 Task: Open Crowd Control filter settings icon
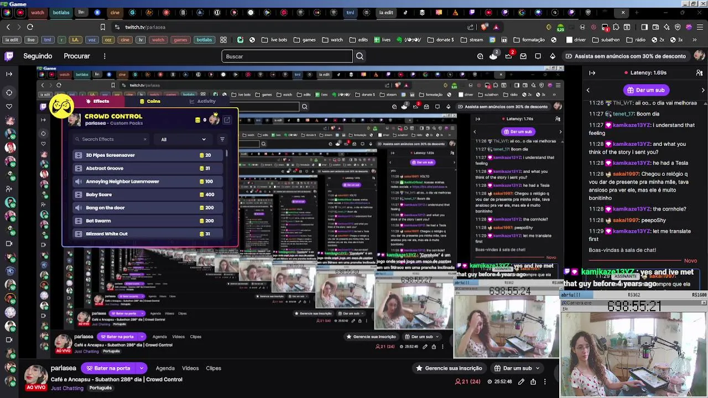pyautogui.click(x=222, y=139)
